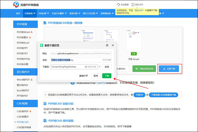
Task: Click the settings gear in download dialog
Action: point(107,45)
